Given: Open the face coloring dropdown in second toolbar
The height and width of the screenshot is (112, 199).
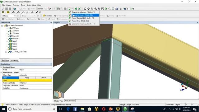Looking at the screenshot, I should coord(5,12).
